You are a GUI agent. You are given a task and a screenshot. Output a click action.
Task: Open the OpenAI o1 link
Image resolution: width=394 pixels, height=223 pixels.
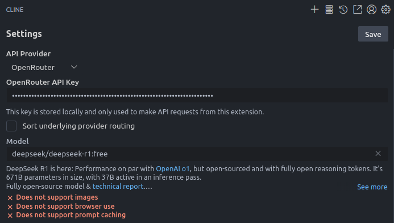[173, 169]
